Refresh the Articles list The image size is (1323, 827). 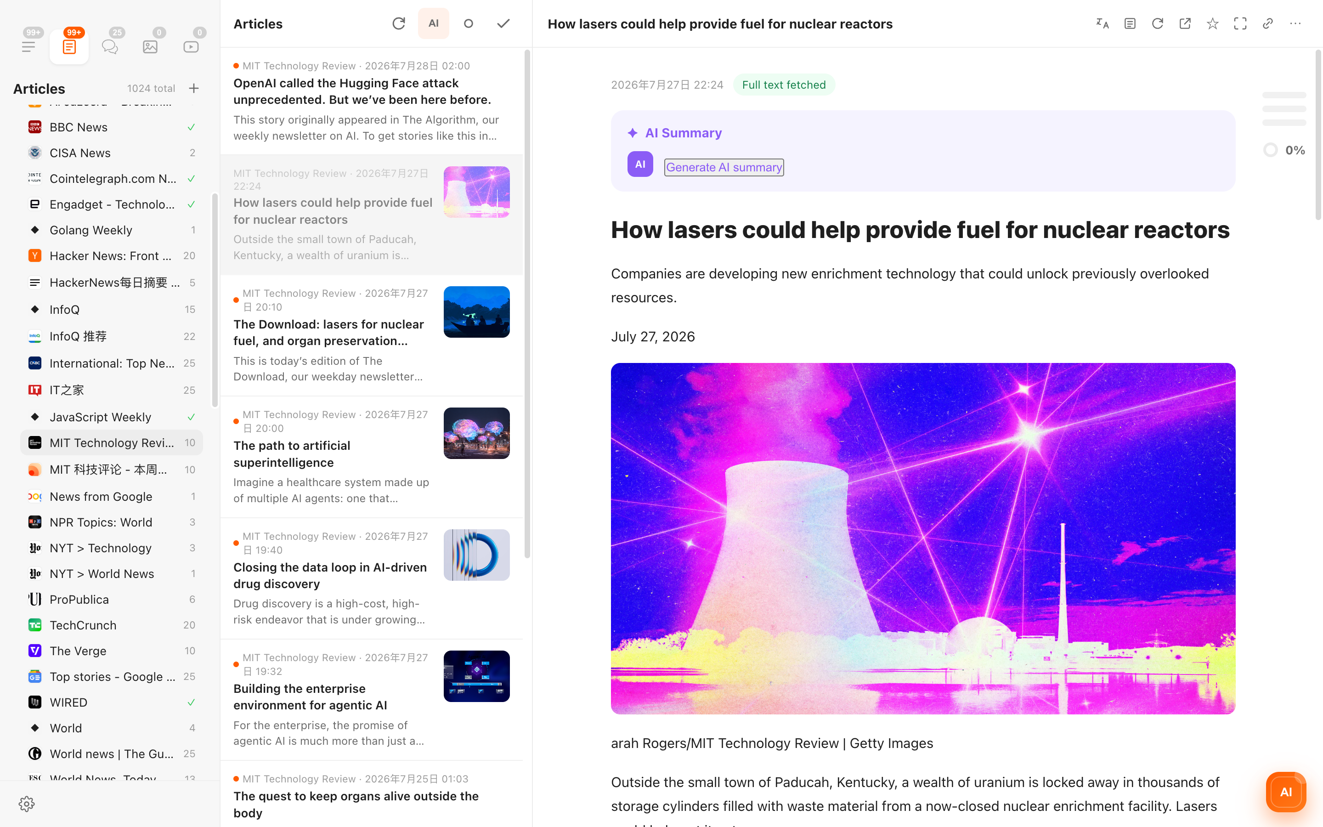(399, 23)
